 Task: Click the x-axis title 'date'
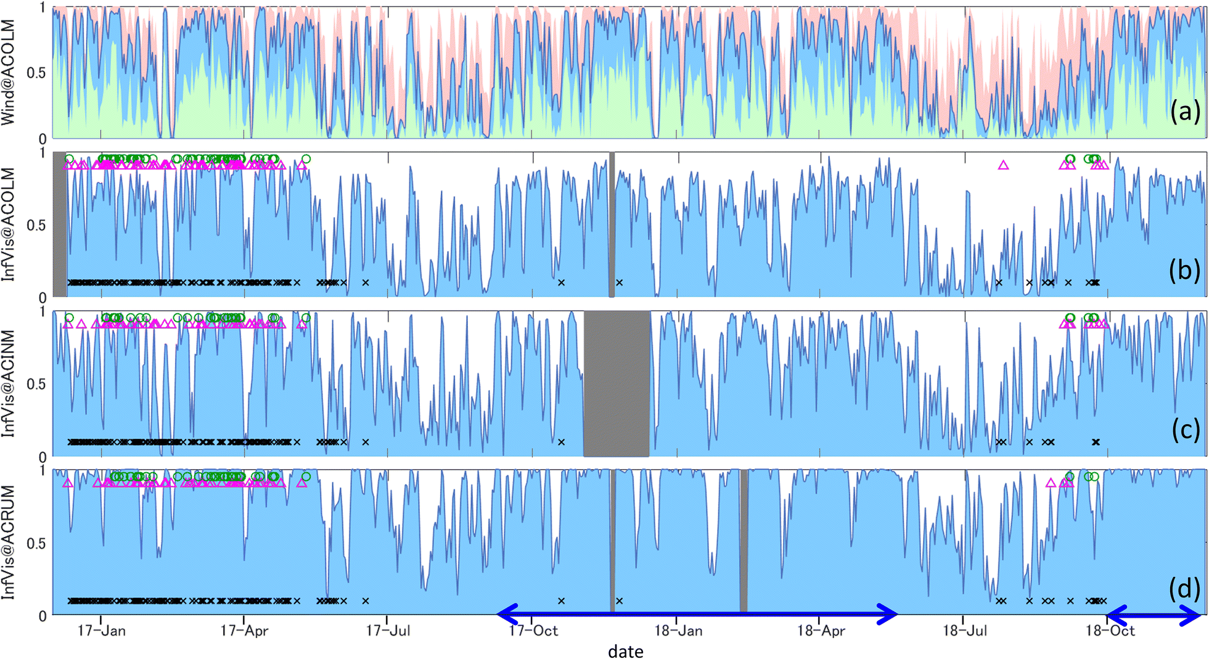(625, 651)
